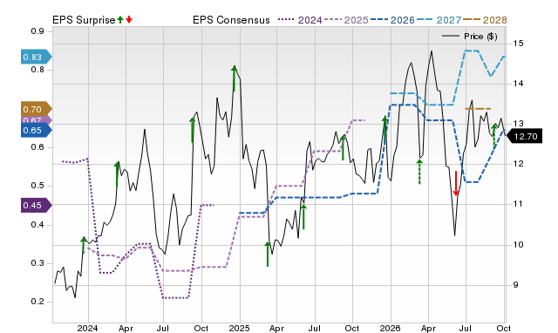558x333 pixels.
Task: Click the 0.2 label on the EPS axis
Action: (x=37, y=302)
